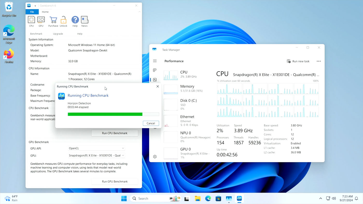
Task: Open GPU device selection dropdown
Action: click(96, 156)
